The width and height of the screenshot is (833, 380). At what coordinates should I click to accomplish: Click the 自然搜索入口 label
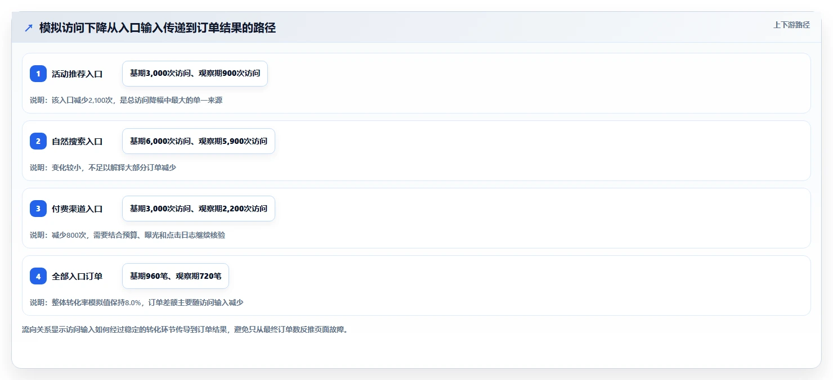pos(77,141)
